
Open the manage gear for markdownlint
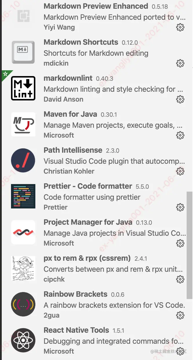[180, 100]
